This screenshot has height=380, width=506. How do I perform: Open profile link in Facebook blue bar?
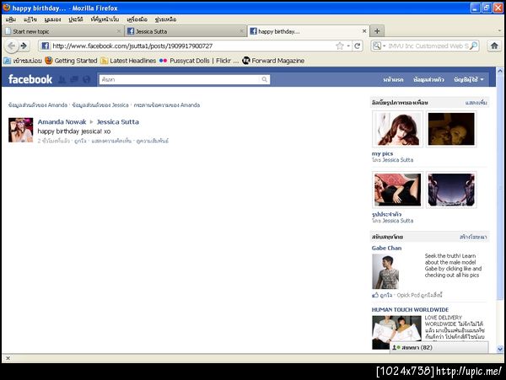pos(428,79)
